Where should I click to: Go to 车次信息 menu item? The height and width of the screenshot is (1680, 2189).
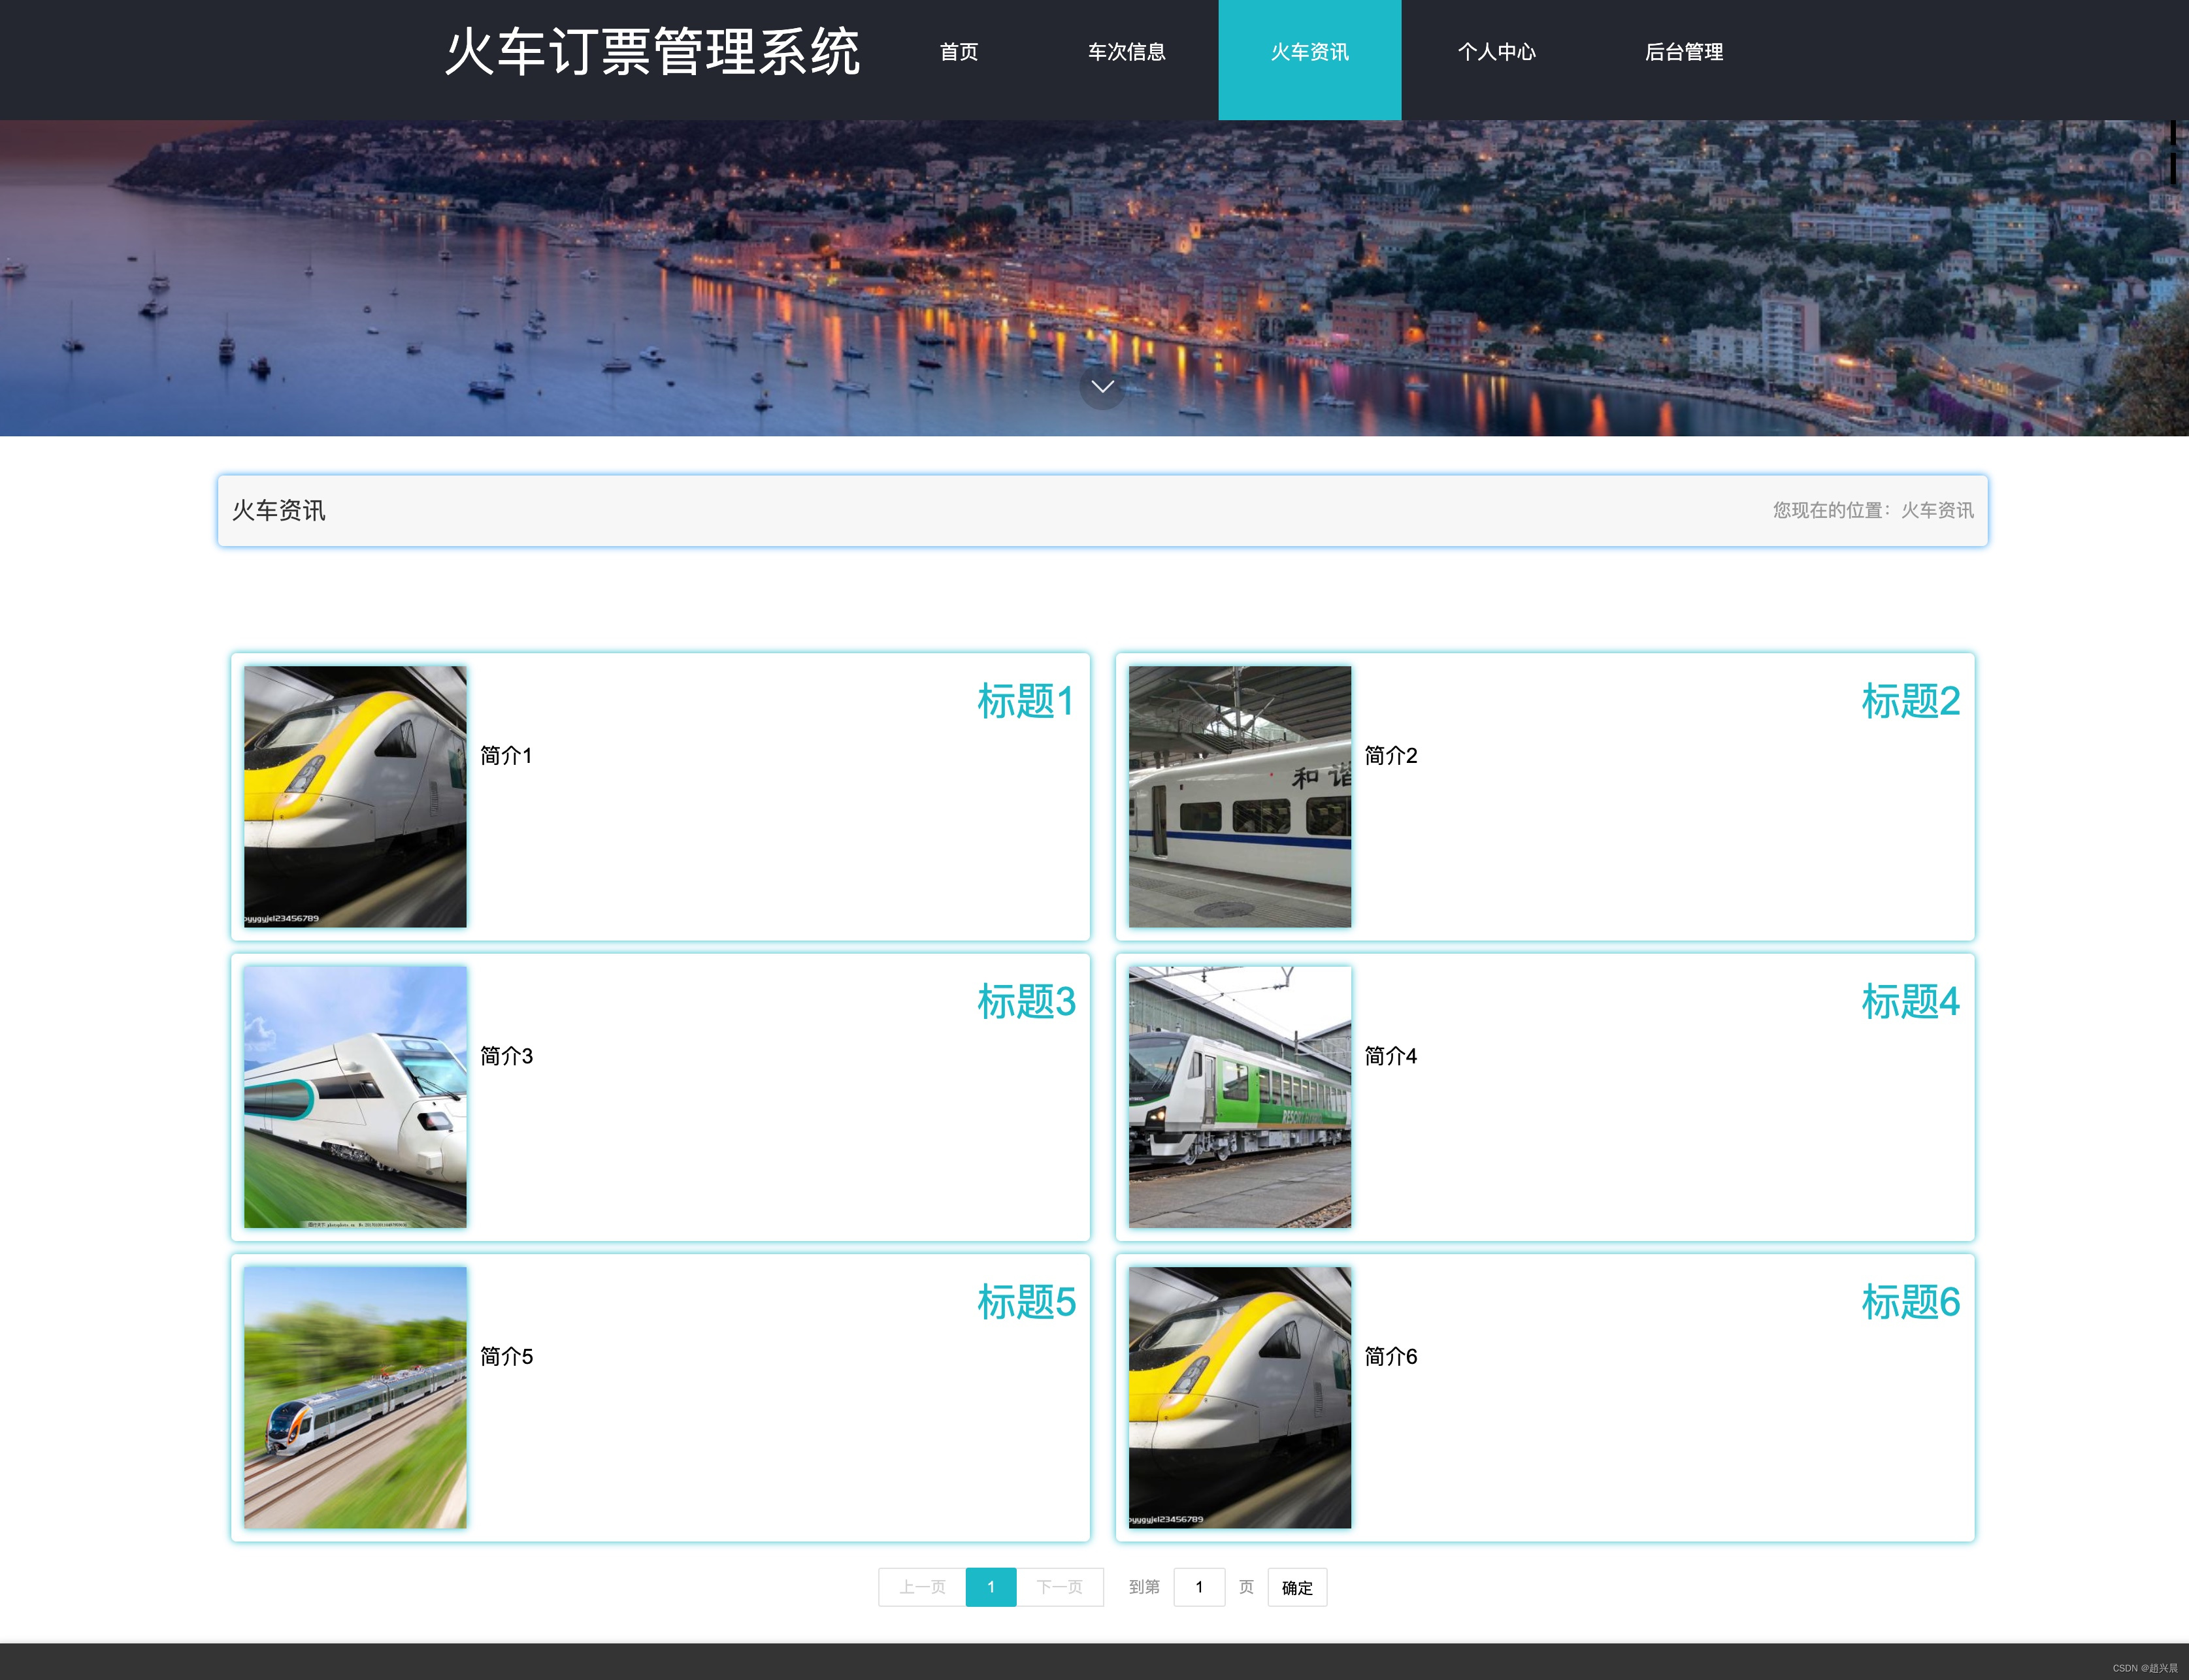[1127, 52]
